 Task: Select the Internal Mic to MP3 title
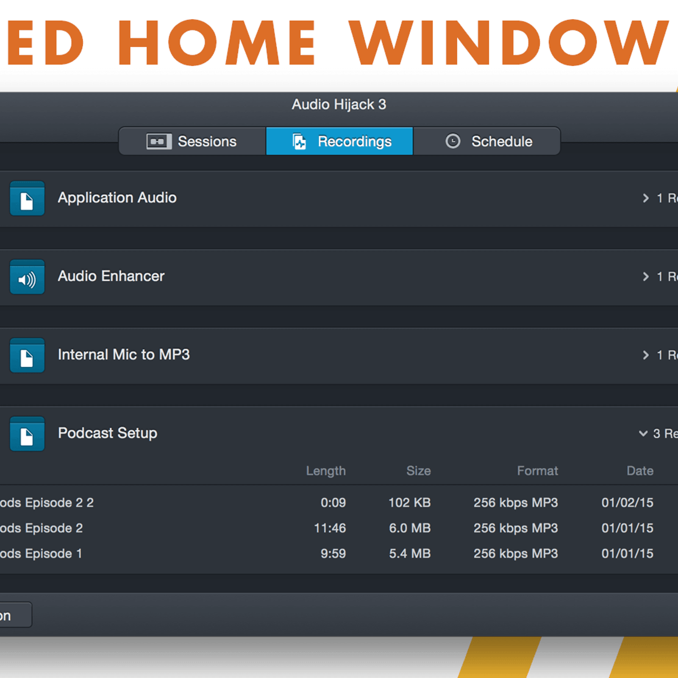tap(124, 354)
